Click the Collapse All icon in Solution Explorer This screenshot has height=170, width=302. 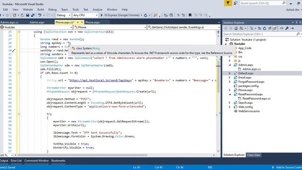269,28
